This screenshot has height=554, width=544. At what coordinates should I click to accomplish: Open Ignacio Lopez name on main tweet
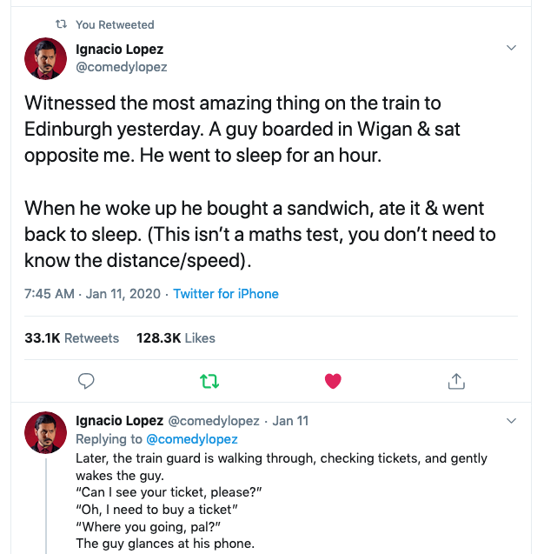tap(120, 50)
